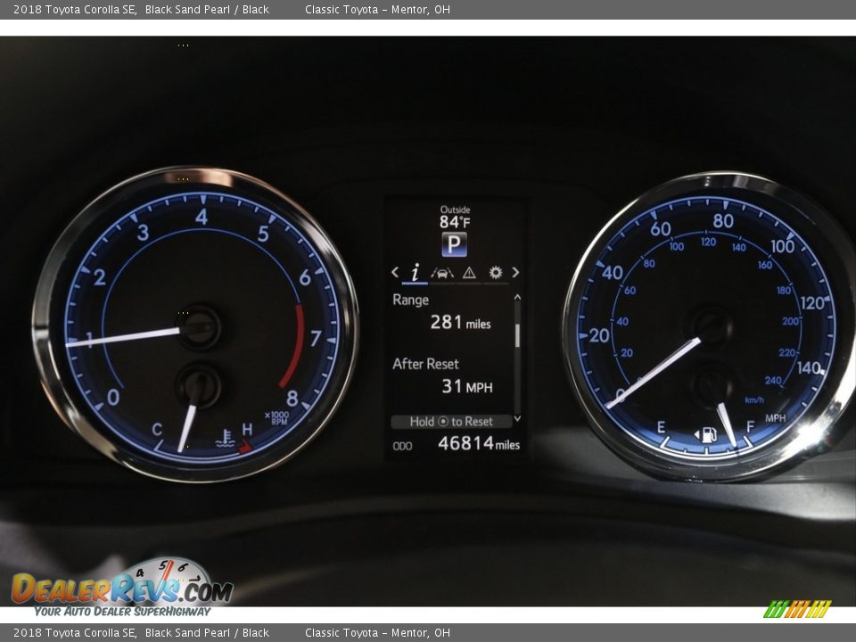Image resolution: width=856 pixels, height=642 pixels.
Task: Click the After Reset 31 MPH value
Action: (466, 386)
